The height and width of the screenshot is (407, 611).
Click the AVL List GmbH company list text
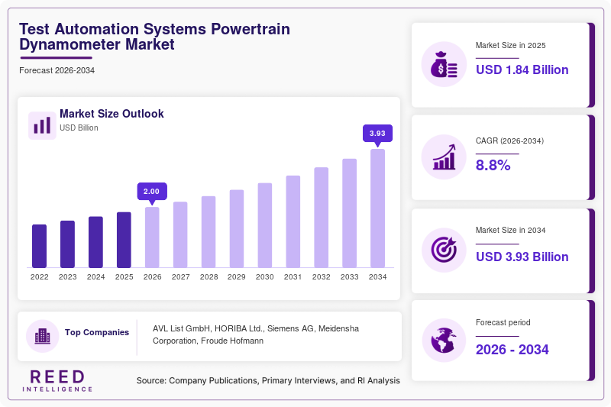[256, 334]
